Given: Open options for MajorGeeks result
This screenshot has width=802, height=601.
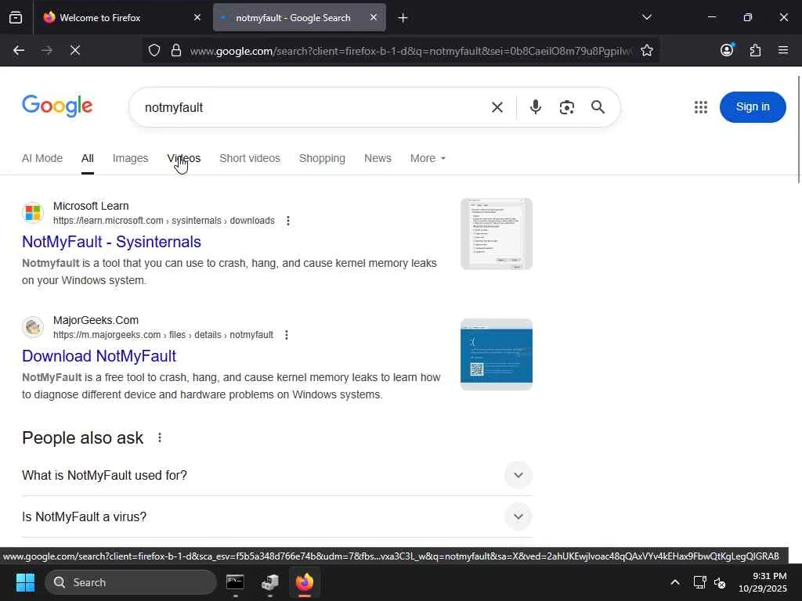Looking at the screenshot, I should [287, 335].
